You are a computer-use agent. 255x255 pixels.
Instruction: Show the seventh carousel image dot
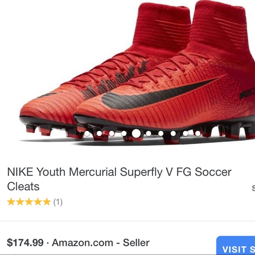pyautogui.click(x=161, y=134)
